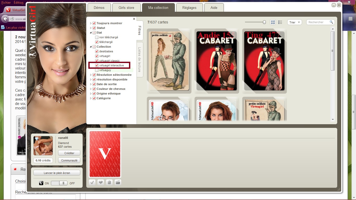Viewport: 356px width, 200px height.
Task: Uncheck the deskbabes collection checkbox
Action: click(97, 51)
